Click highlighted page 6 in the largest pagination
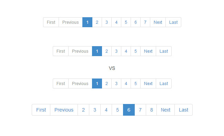The image size is (224, 136). coord(129,110)
